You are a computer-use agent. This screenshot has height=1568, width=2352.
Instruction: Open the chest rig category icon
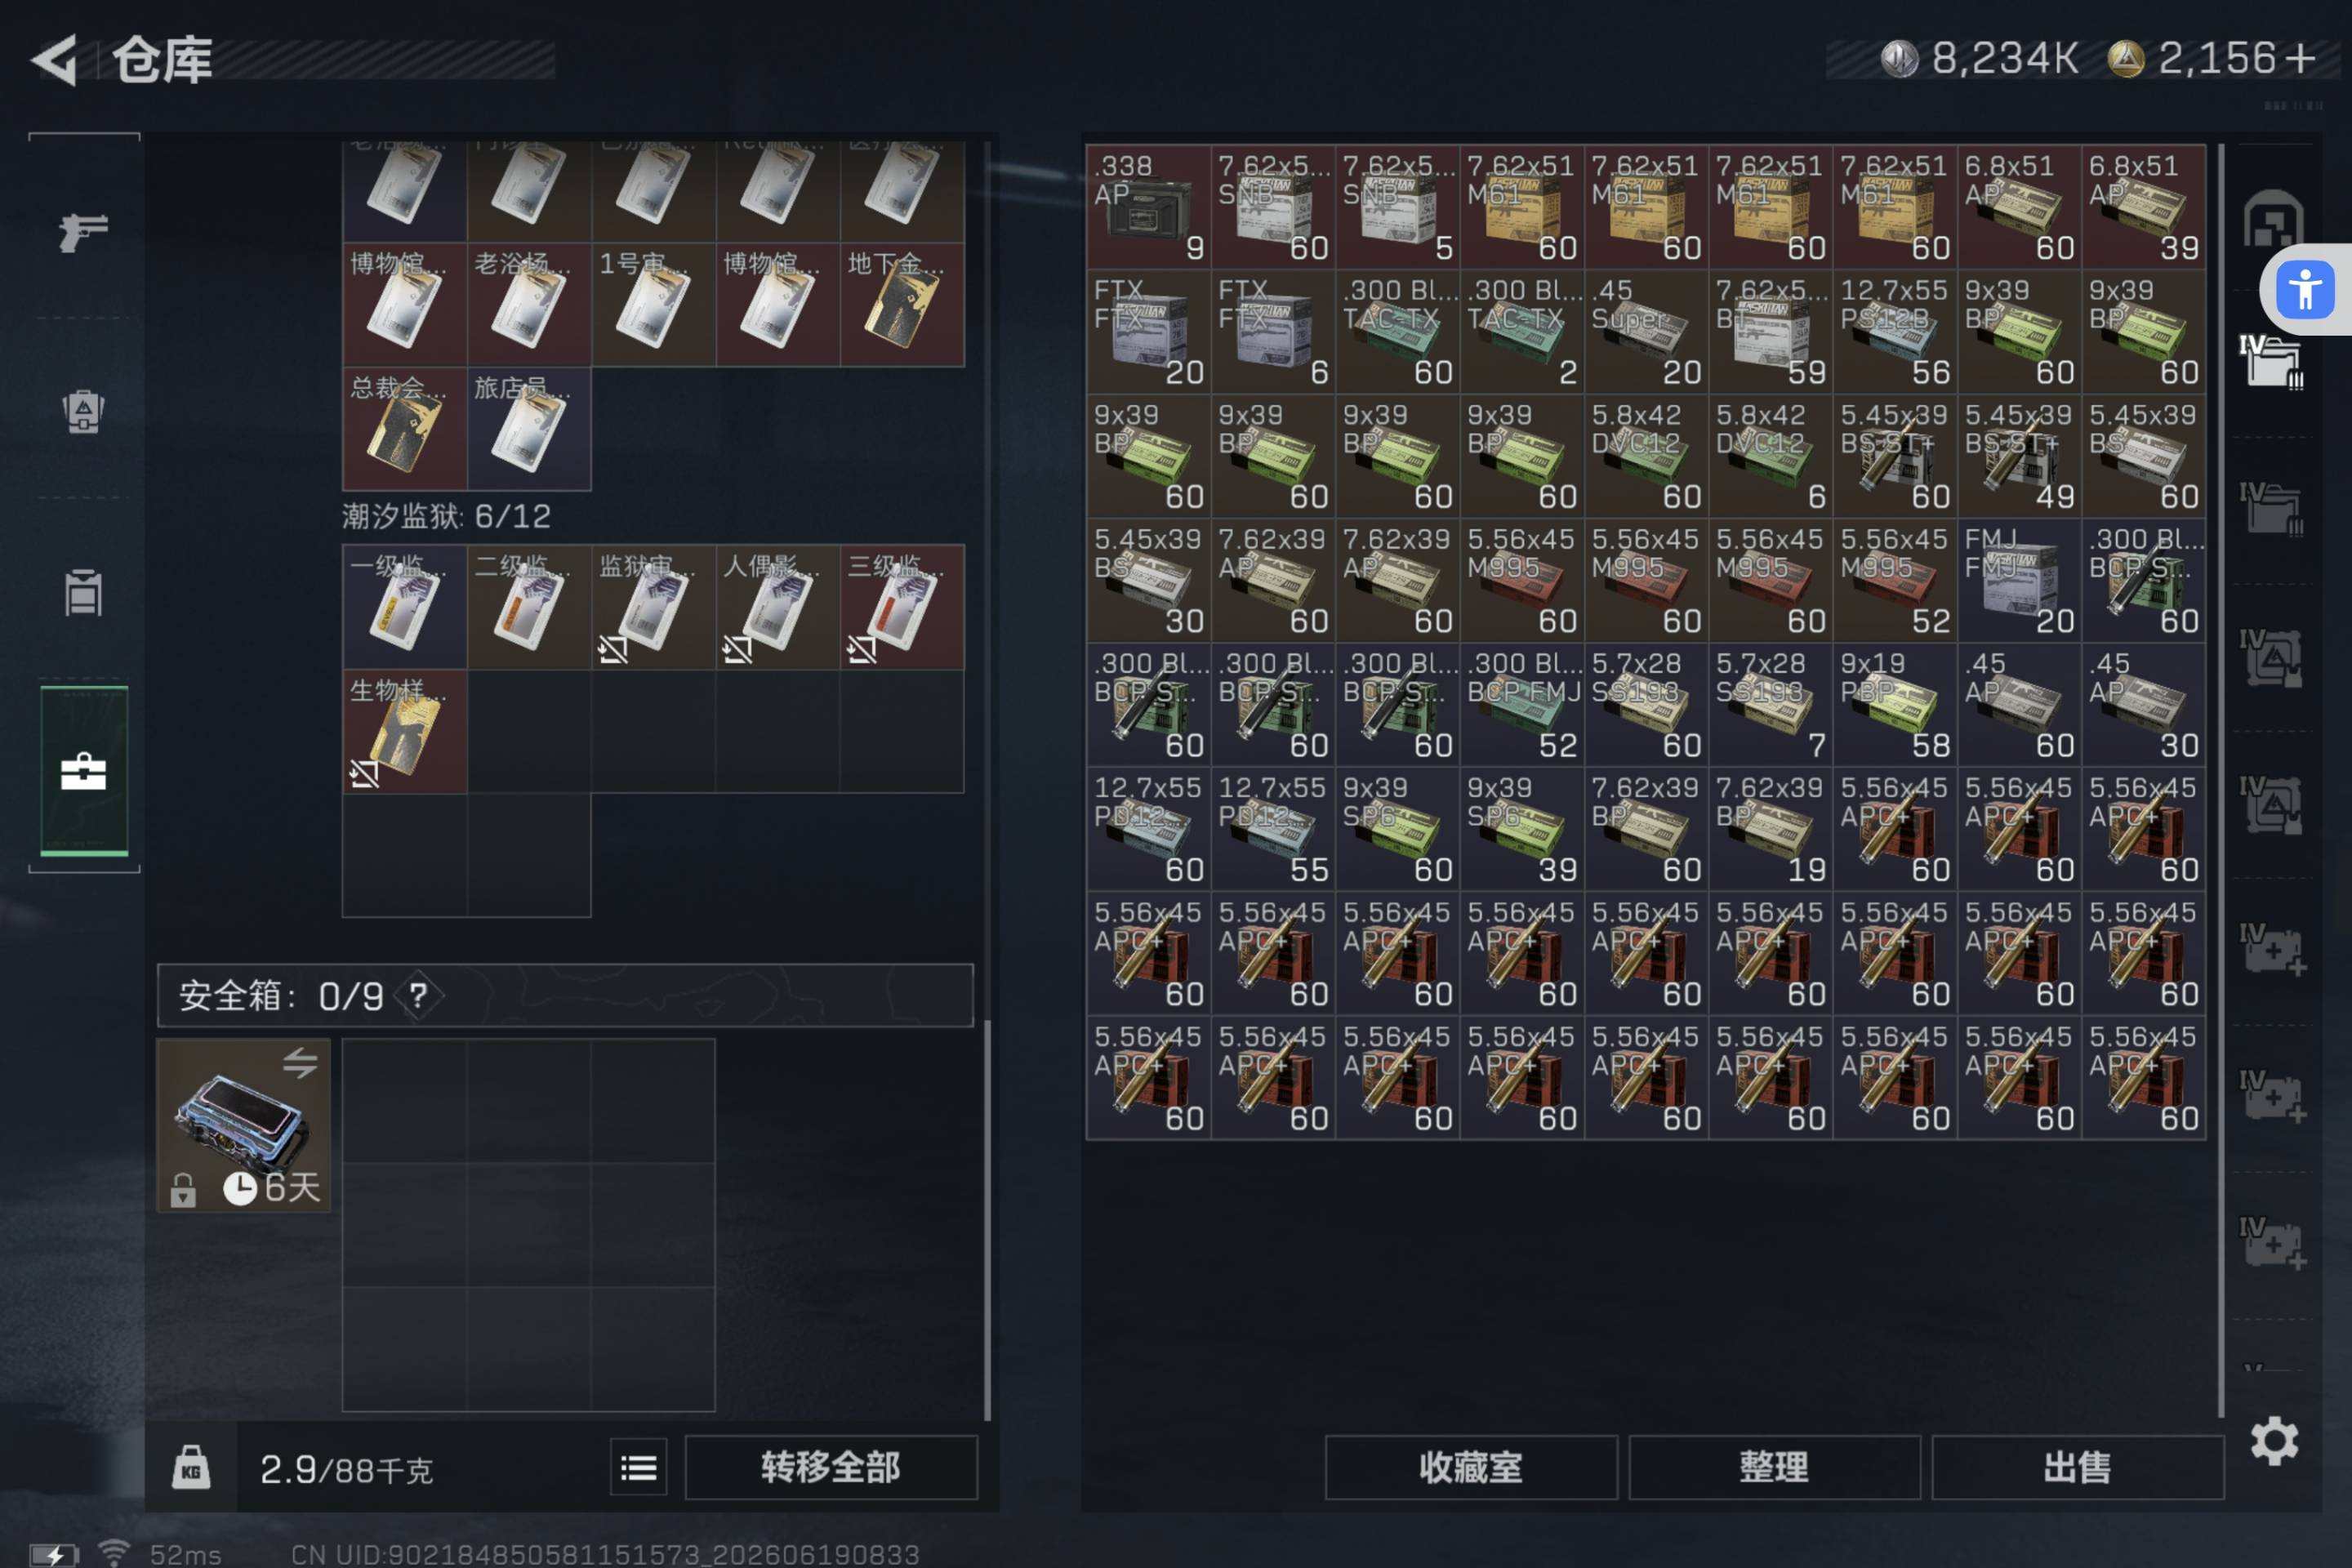pyautogui.click(x=83, y=592)
